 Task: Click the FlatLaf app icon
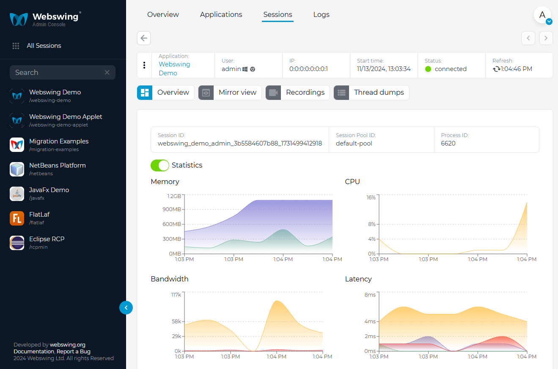[x=17, y=218]
